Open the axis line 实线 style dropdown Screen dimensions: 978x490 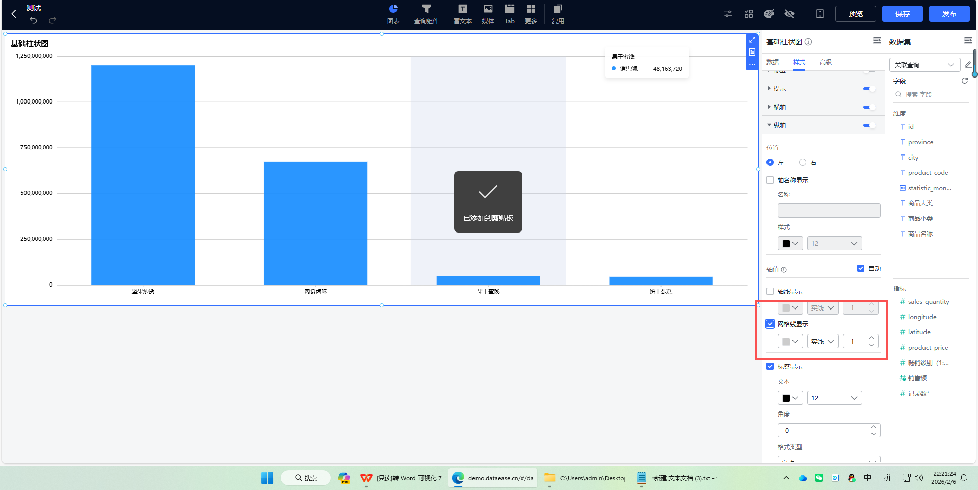[823, 307]
